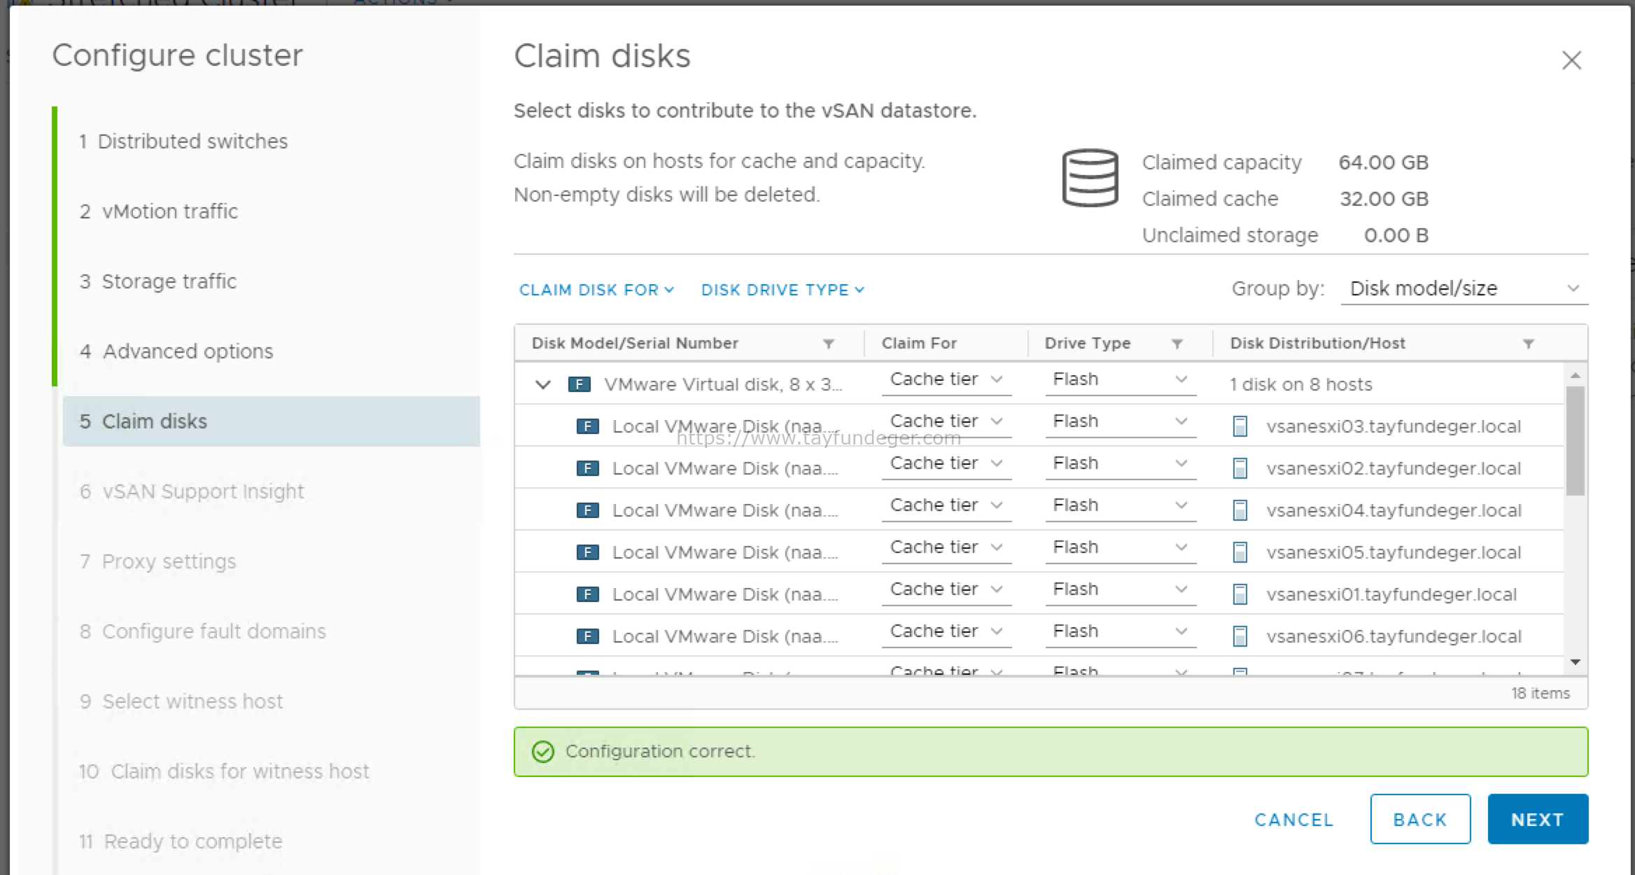Change Drive Type on vsanesxi05 row
This screenshot has height=875, width=1635.
click(1121, 548)
